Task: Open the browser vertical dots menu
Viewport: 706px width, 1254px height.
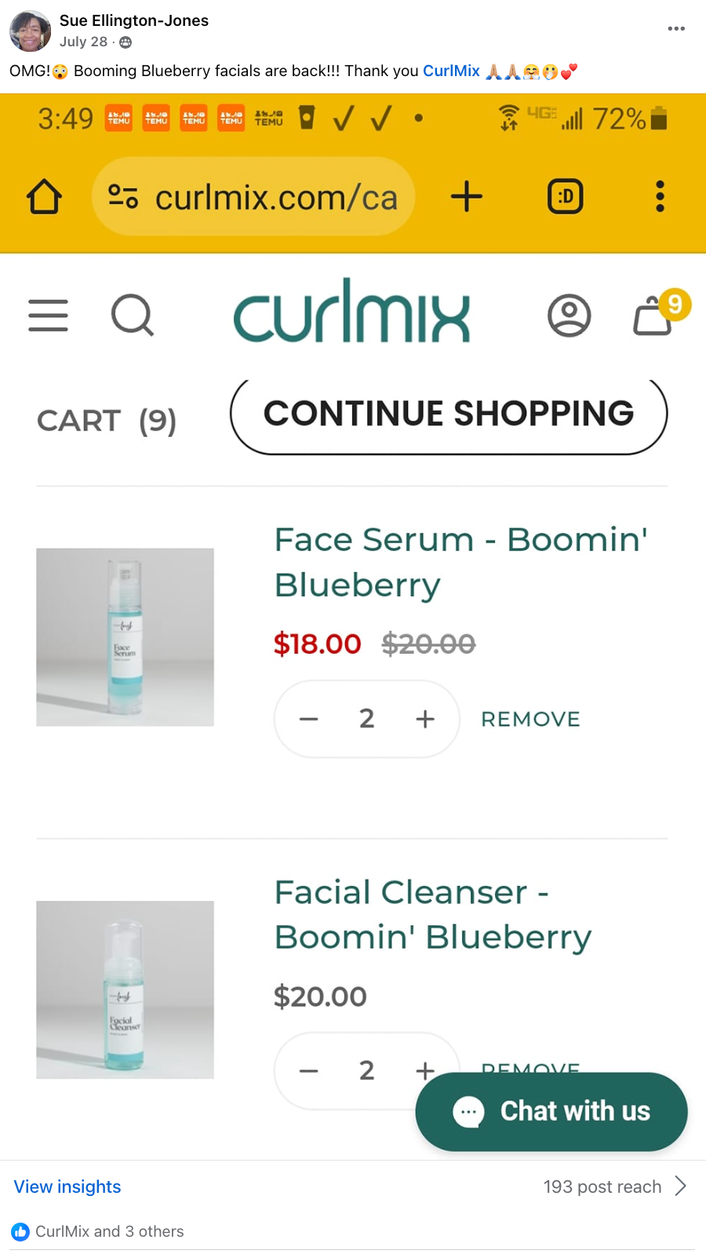Action: tap(660, 197)
